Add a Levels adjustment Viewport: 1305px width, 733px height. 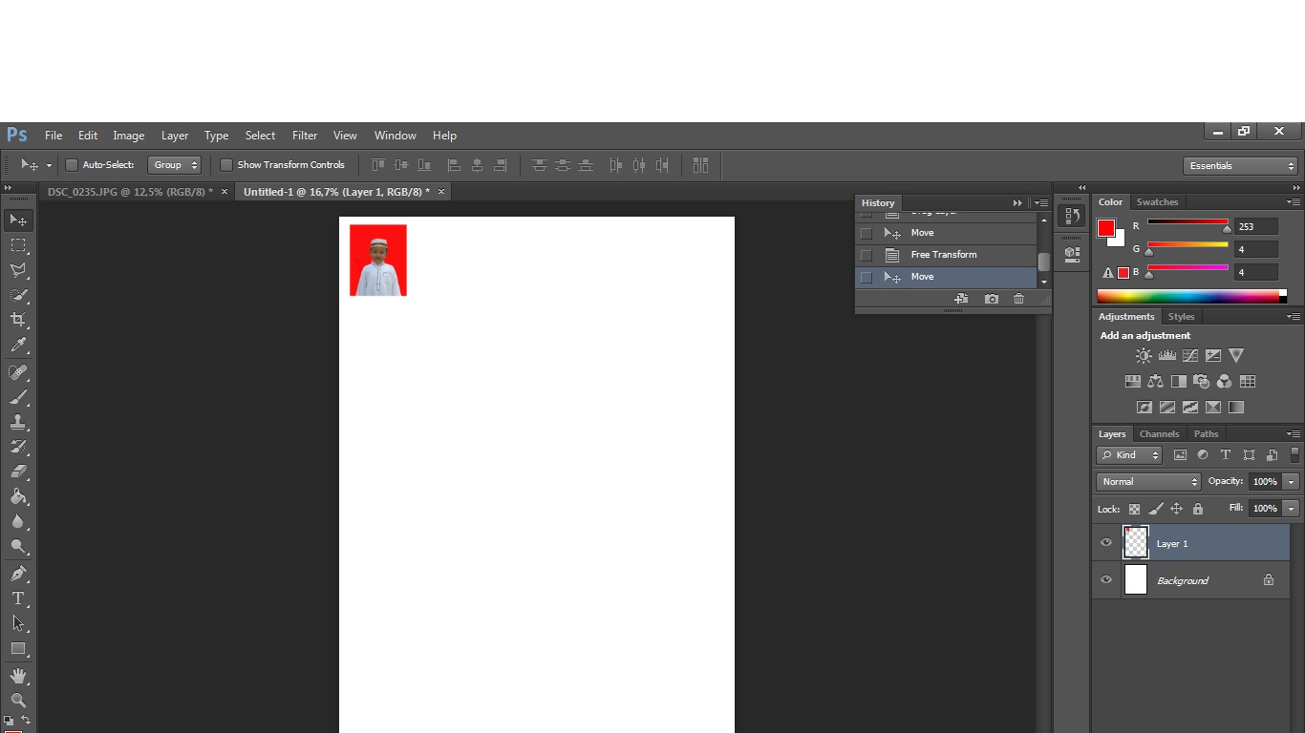point(1166,356)
